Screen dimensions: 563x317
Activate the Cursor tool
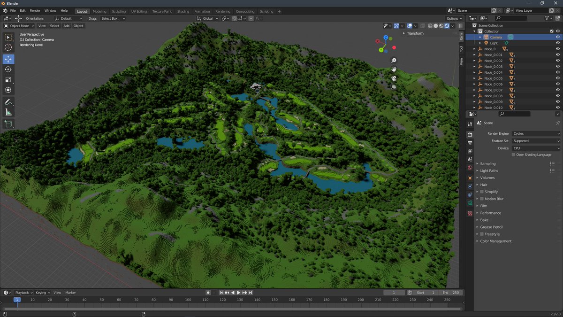tap(8, 47)
